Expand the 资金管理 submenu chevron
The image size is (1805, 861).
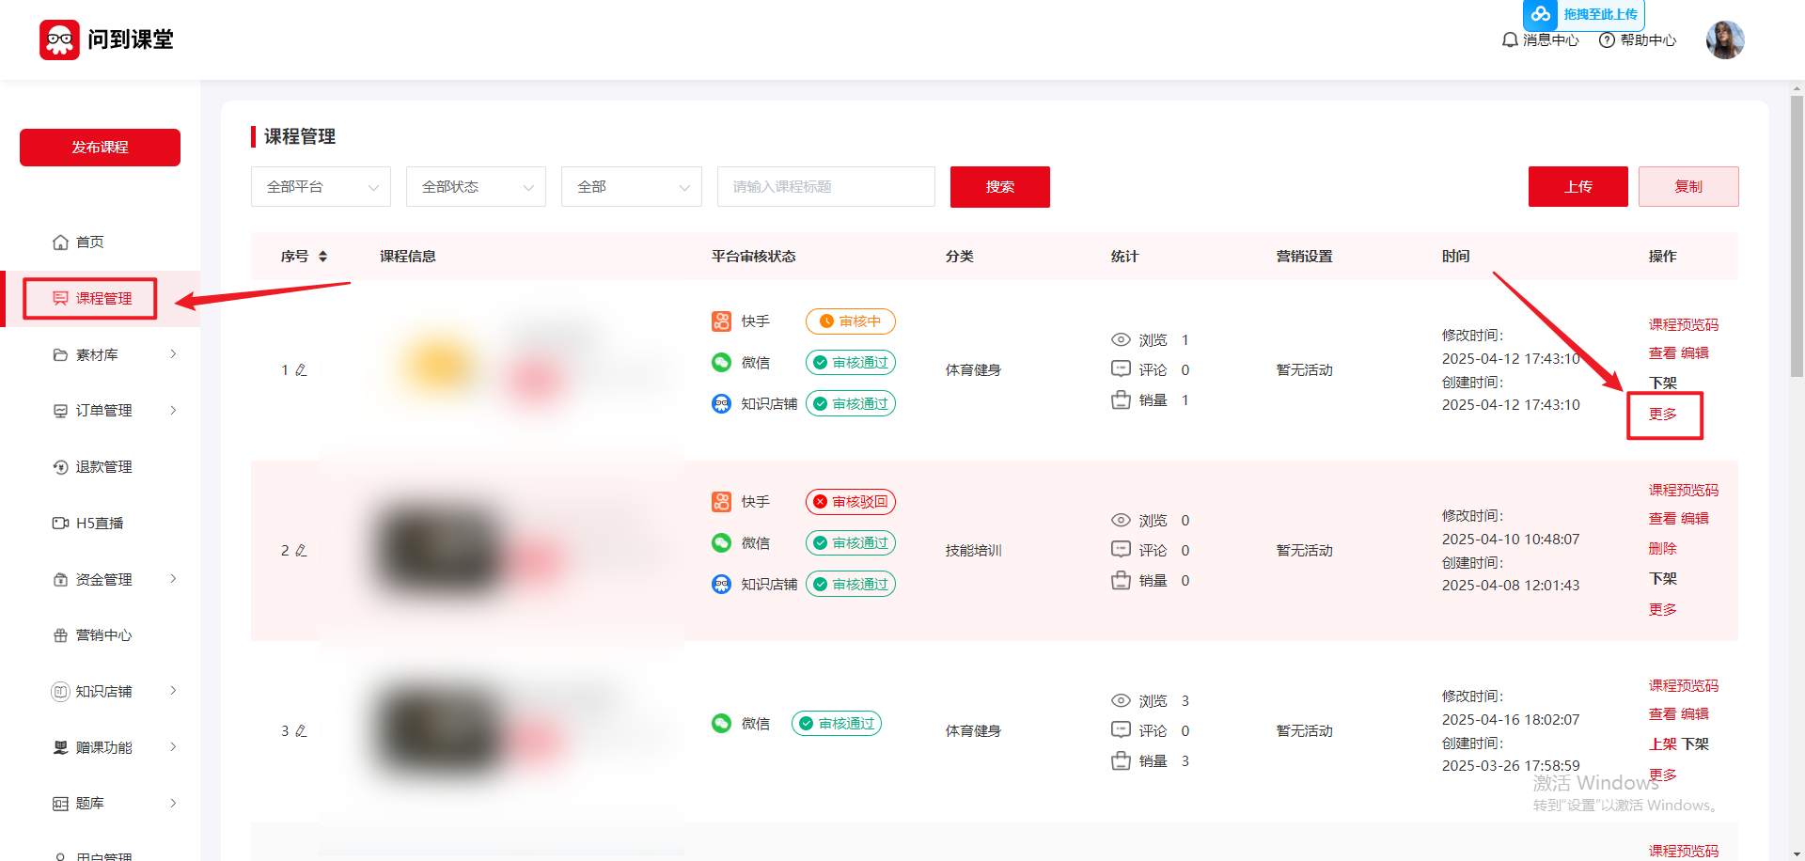click(173, 579)
